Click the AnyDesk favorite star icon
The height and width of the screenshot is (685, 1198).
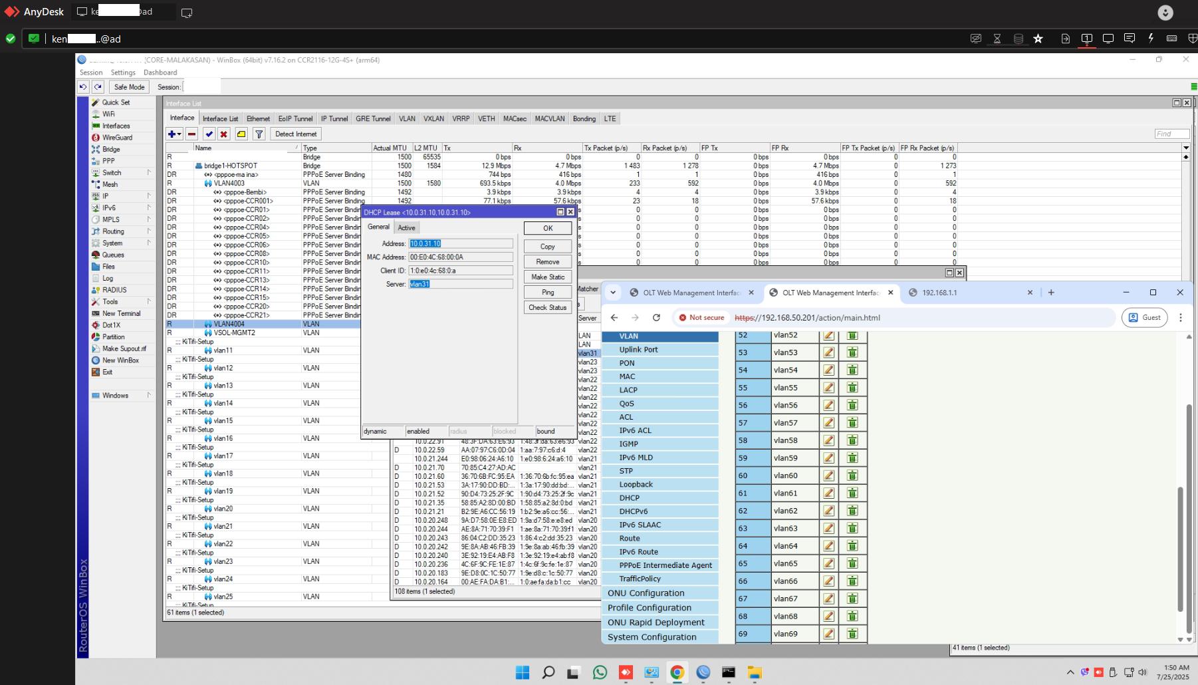pos(1038,39)
